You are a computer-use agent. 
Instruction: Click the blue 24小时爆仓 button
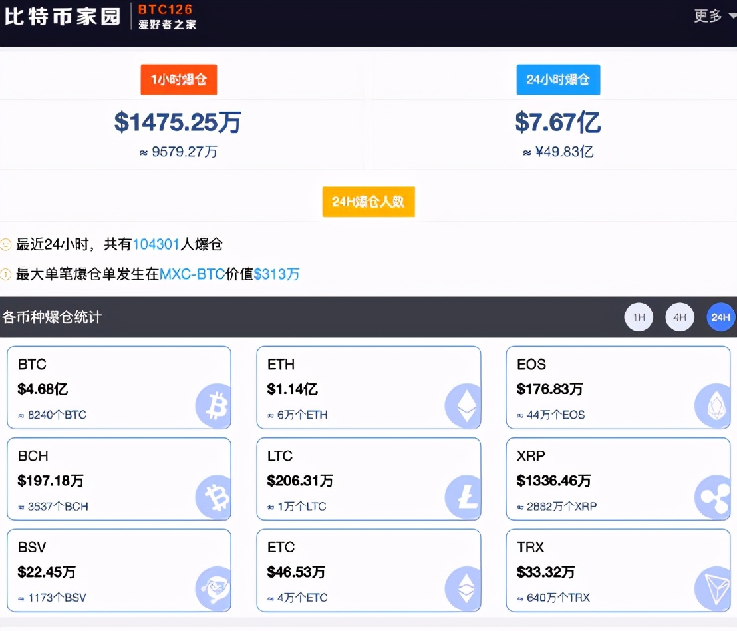tap(558, 79)
